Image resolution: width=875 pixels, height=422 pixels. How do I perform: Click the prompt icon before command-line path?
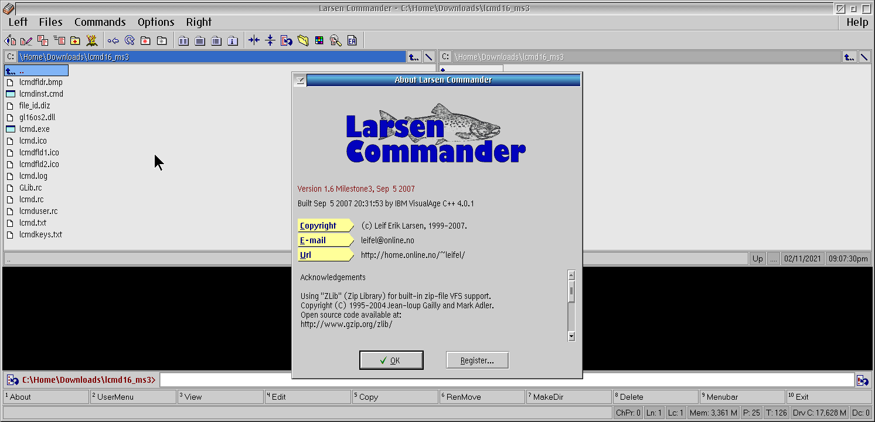pos(12,380)
